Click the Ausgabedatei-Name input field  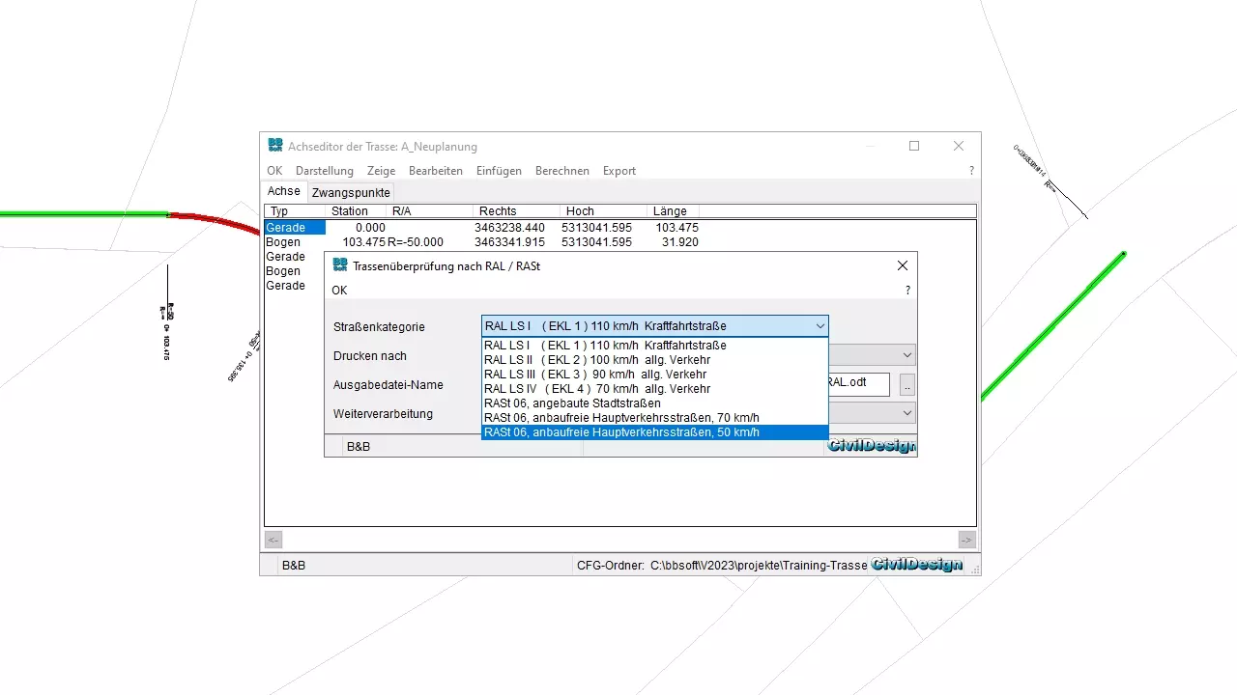click(859, 383)
